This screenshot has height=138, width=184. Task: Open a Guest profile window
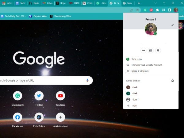151,100
